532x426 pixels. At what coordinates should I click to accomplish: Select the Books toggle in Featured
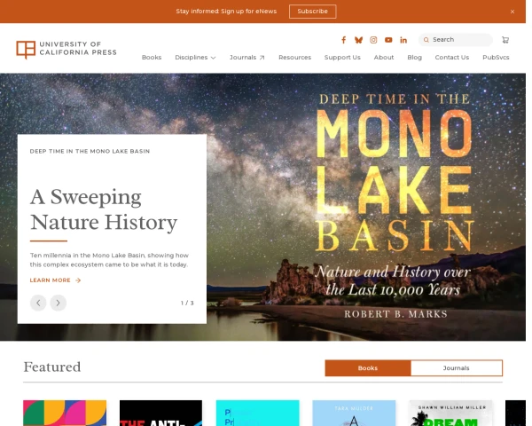[368, 368]
